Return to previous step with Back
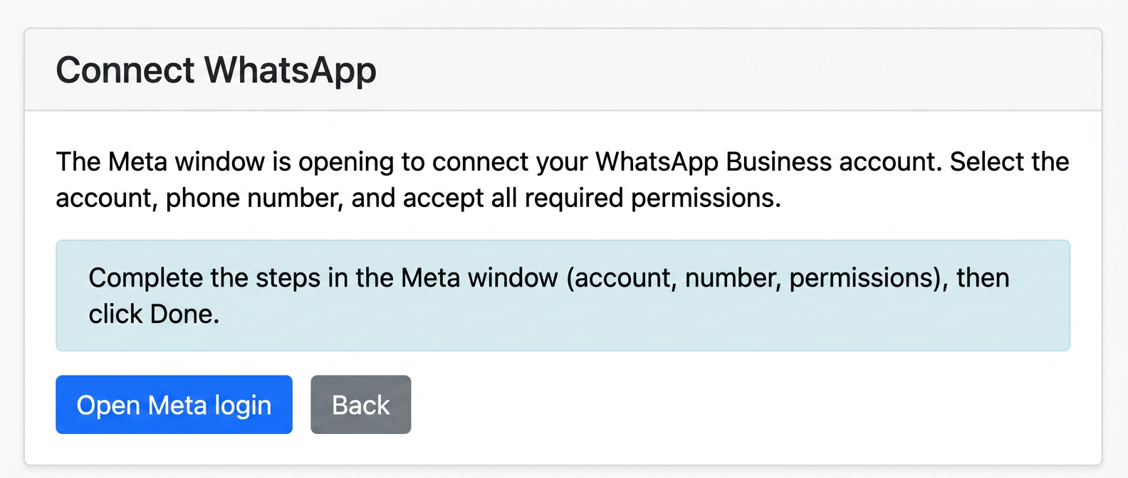This screenshot has width=1128, height=478. (x=360, y=405)
